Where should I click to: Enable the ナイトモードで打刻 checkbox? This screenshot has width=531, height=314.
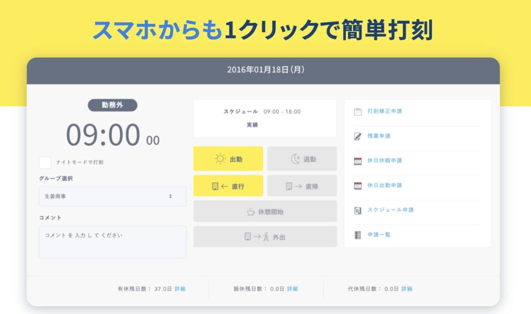(45, 162)
